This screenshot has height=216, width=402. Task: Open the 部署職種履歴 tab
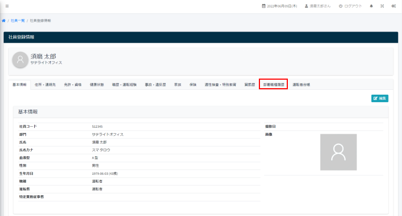pos(273,84)
